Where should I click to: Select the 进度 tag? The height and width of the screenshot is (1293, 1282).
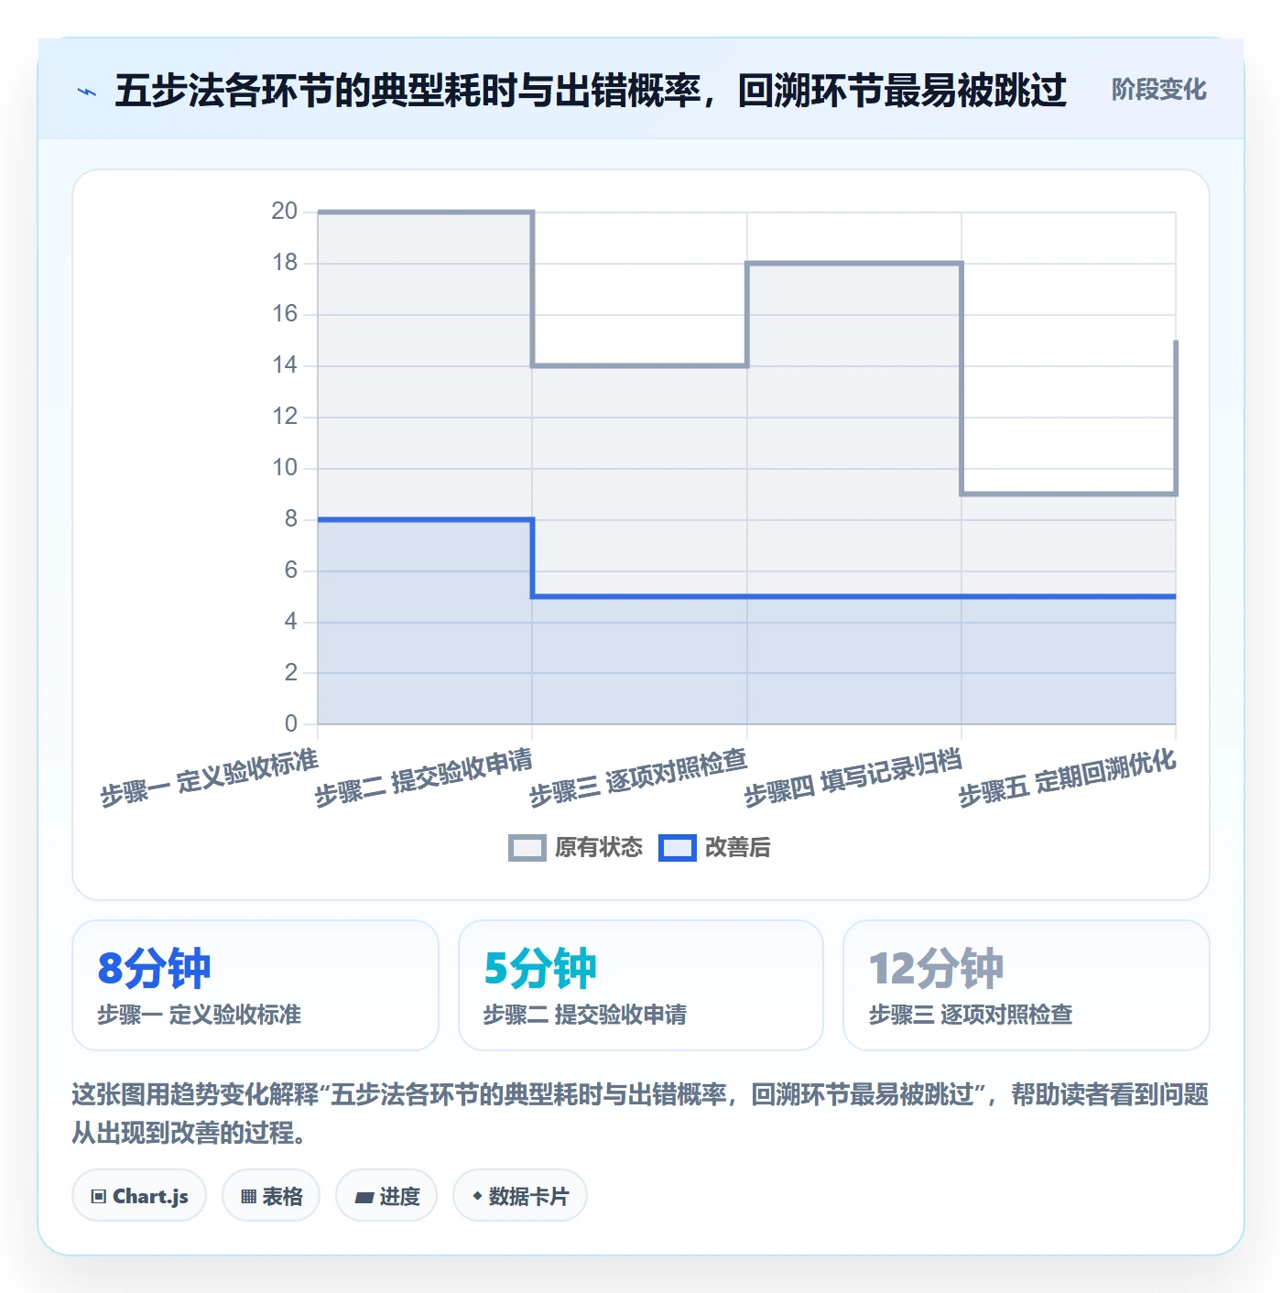[386, 1196]
